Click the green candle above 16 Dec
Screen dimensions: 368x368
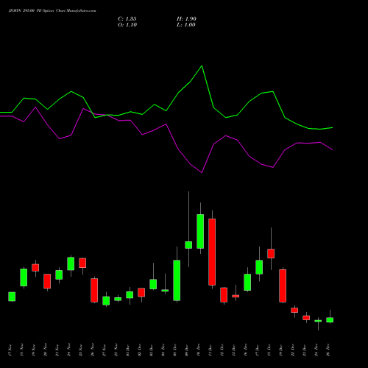pyautogui.click(x=247, y=282)
